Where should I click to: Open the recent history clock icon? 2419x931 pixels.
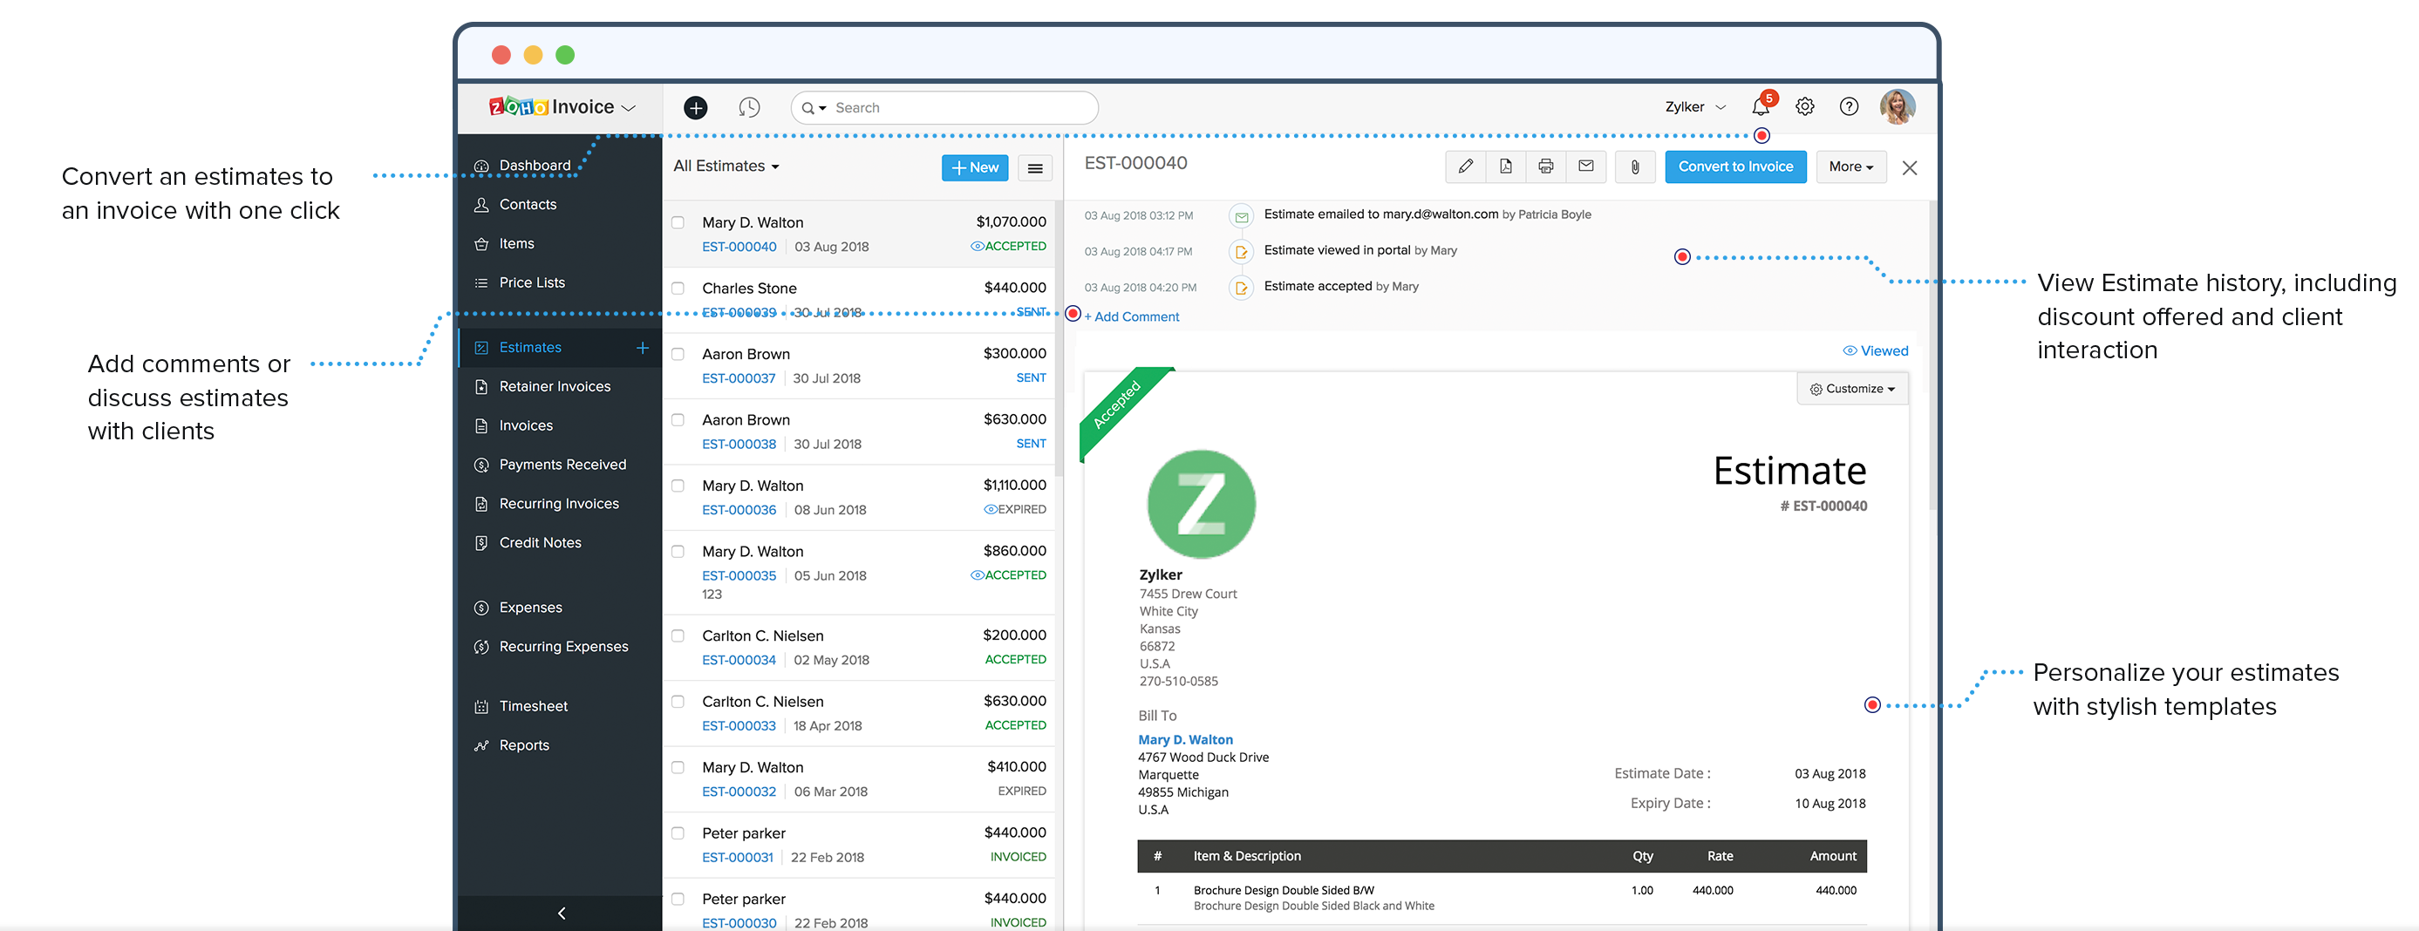pyautogui.click(x=748, y=108)
